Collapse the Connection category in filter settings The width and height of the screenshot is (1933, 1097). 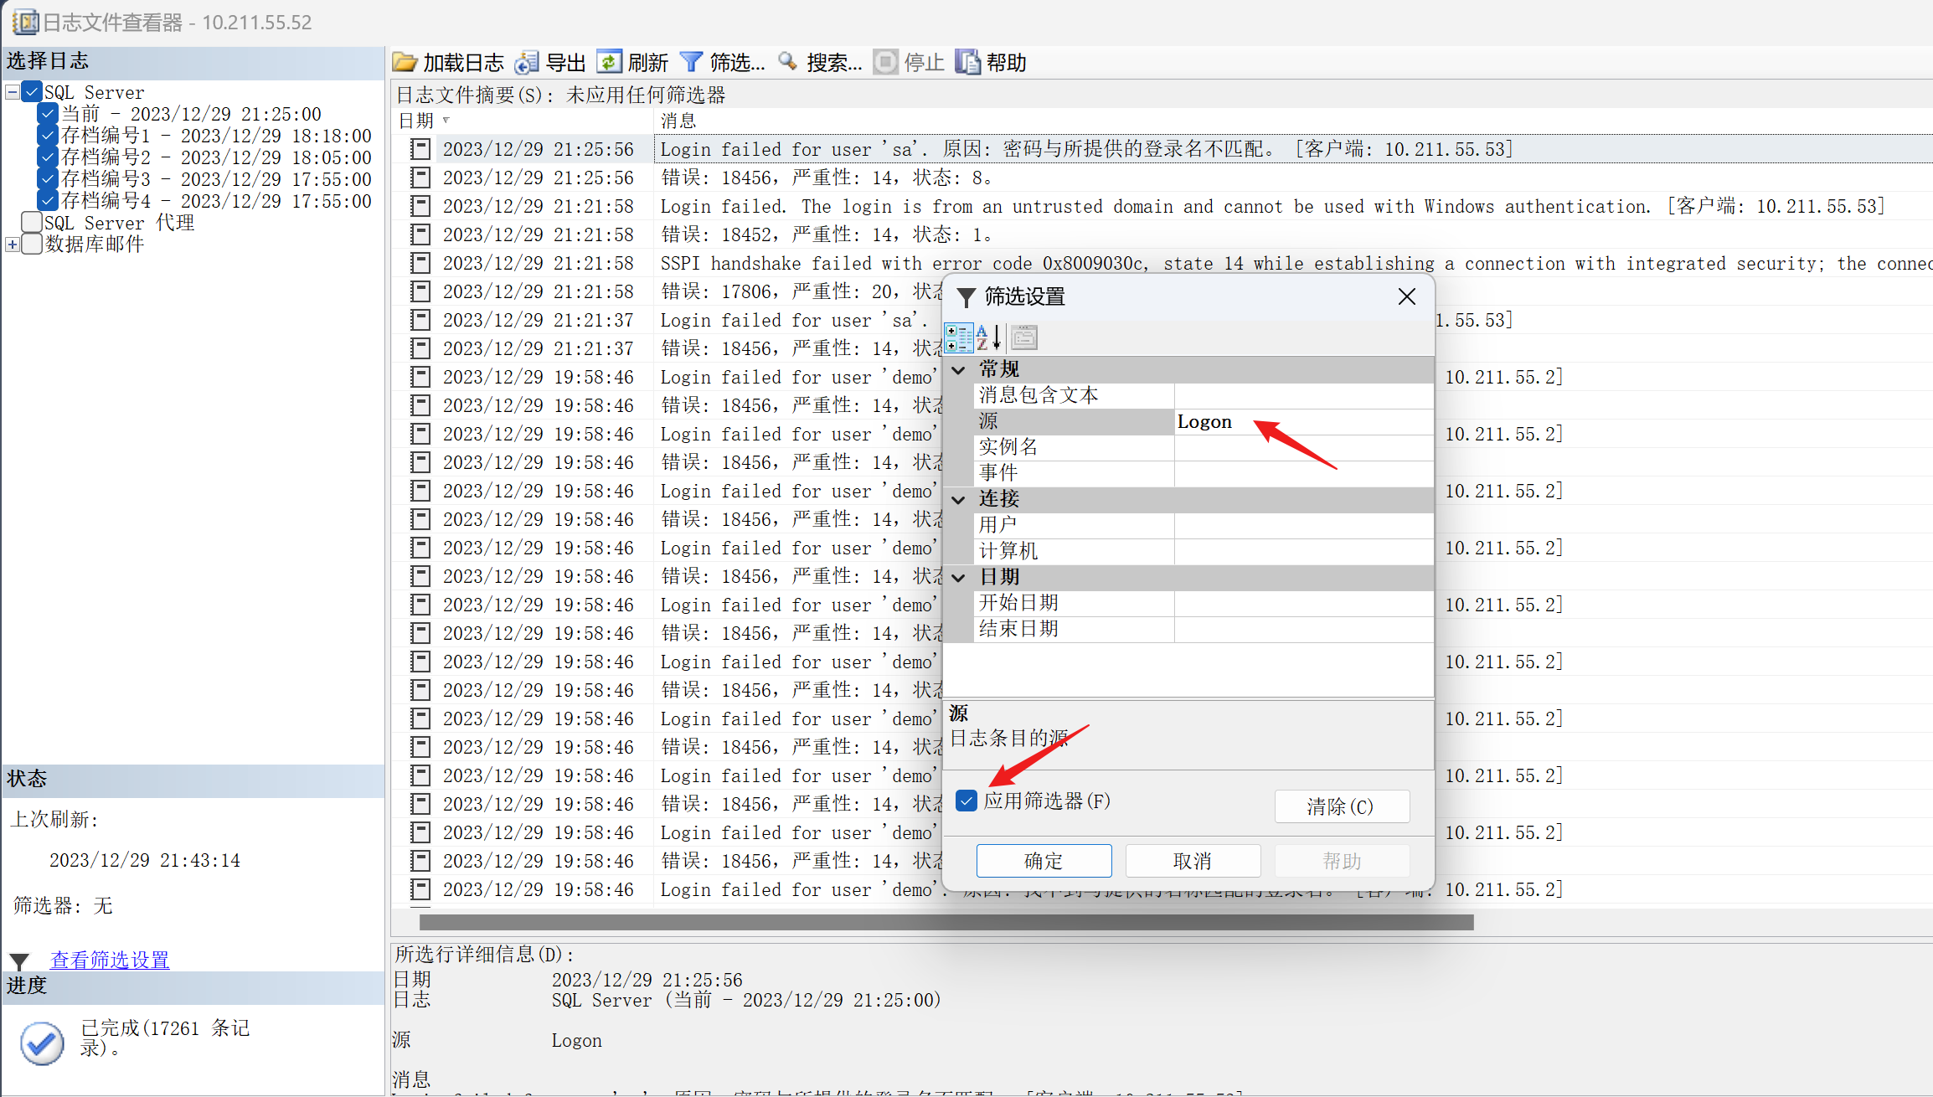pyautogui.click(x=959, y=499)
